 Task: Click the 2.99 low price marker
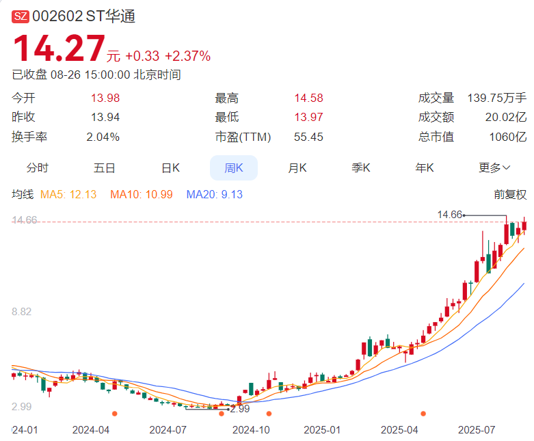(x=239, y=408)
